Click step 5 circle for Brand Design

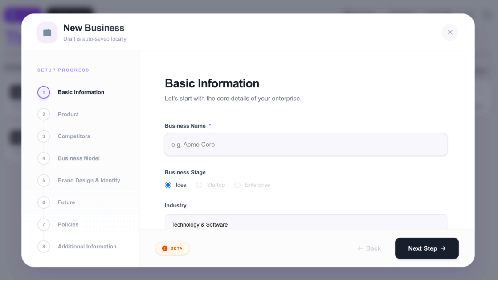coord(44,180)
